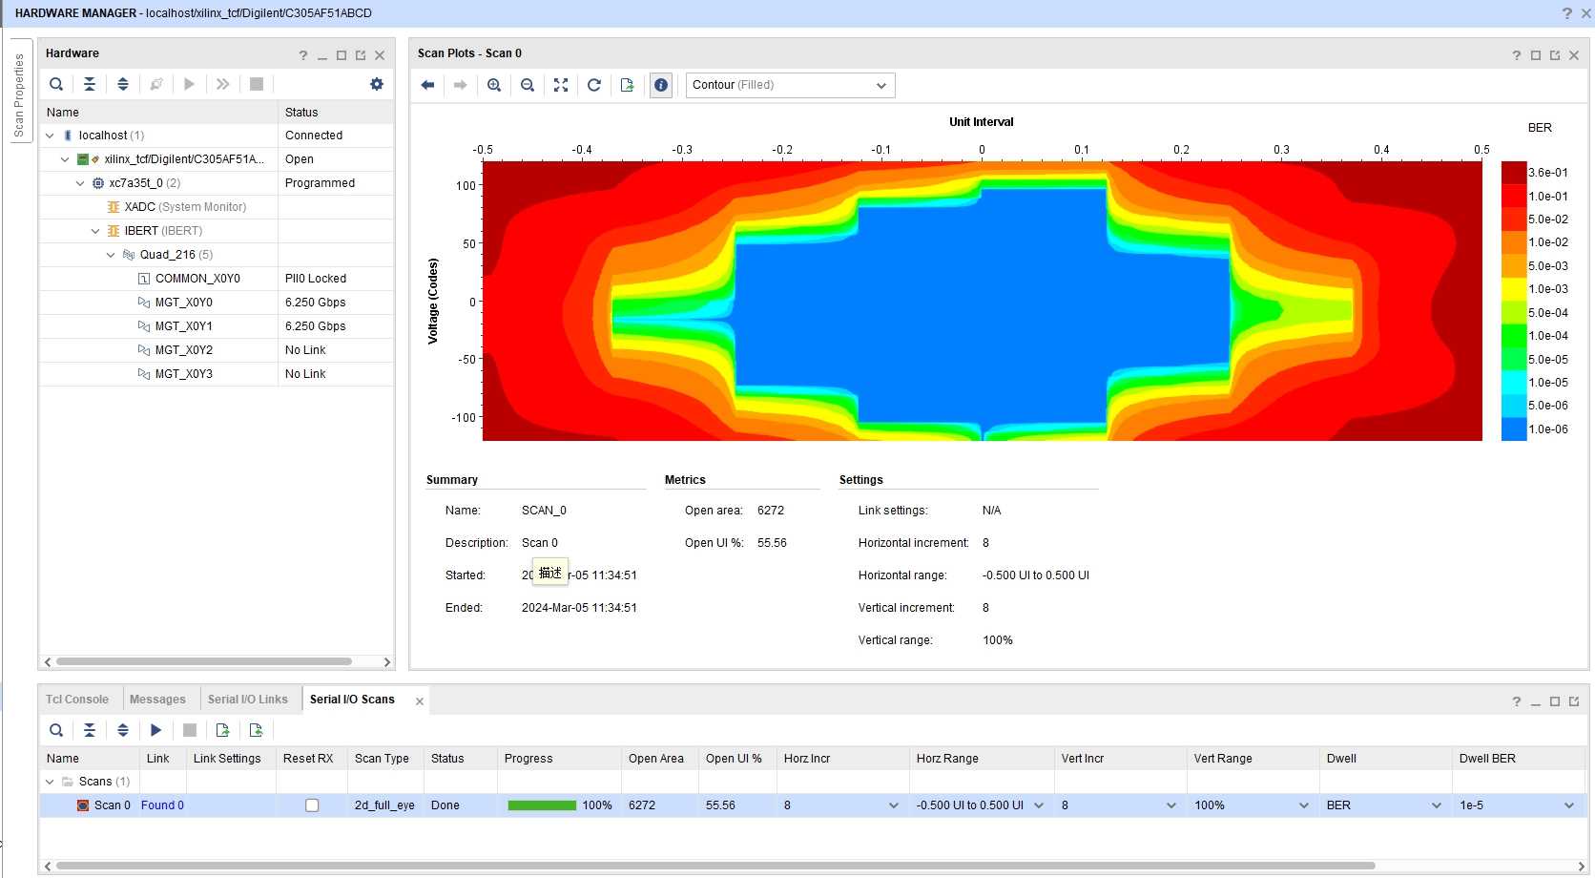Click the 1.0e-06 blue BER legend swatch

pyautogui.click(x=1514, y=429)
